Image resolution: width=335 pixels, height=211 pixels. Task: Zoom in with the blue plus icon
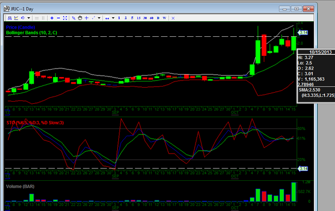point(52,18)
